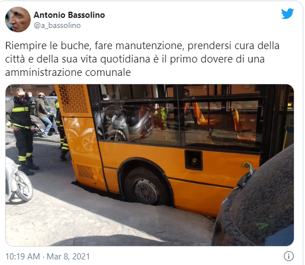
Task: Open the @a_bassolino handle link
Action: point(57,26)
